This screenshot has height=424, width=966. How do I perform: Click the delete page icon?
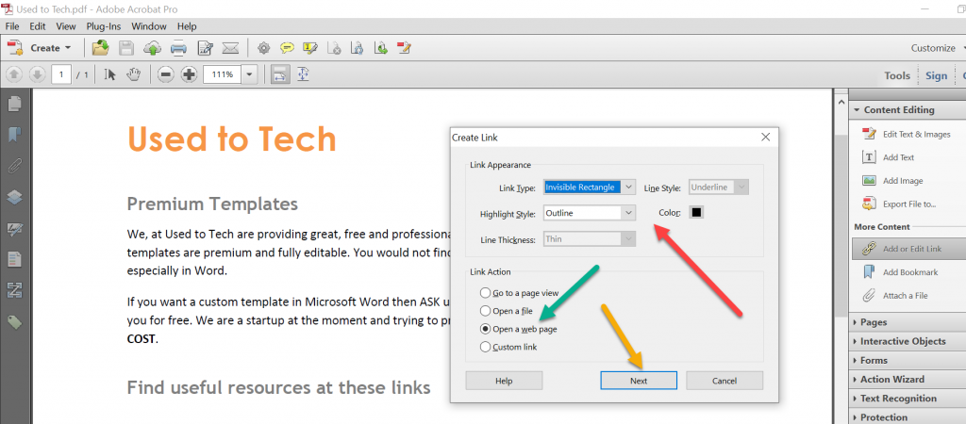coord(334,47)
